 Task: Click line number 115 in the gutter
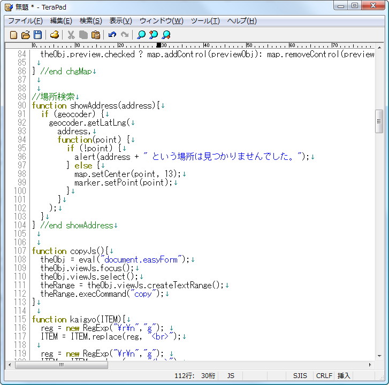click(20, 319)
